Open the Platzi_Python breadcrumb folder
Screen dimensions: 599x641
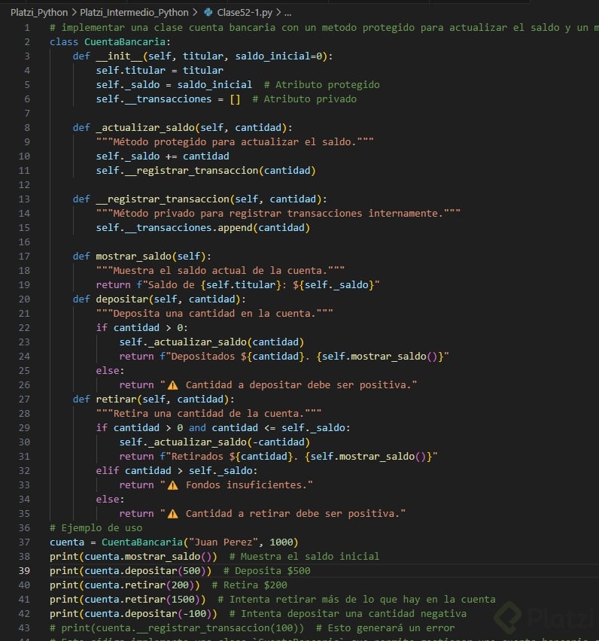coord(39,13)
